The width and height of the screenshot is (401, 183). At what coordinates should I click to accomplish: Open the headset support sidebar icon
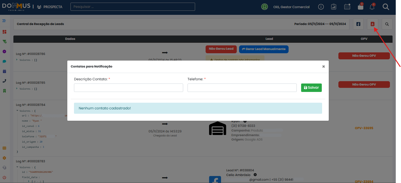pos(4,168)
